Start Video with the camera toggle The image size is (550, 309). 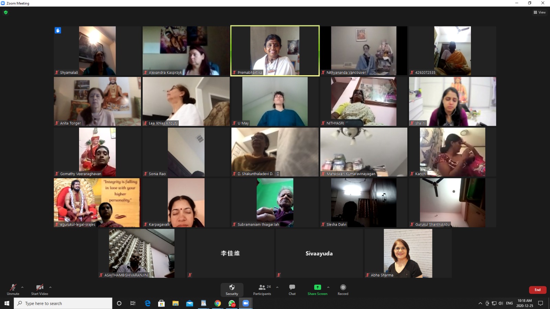(40, 289)
